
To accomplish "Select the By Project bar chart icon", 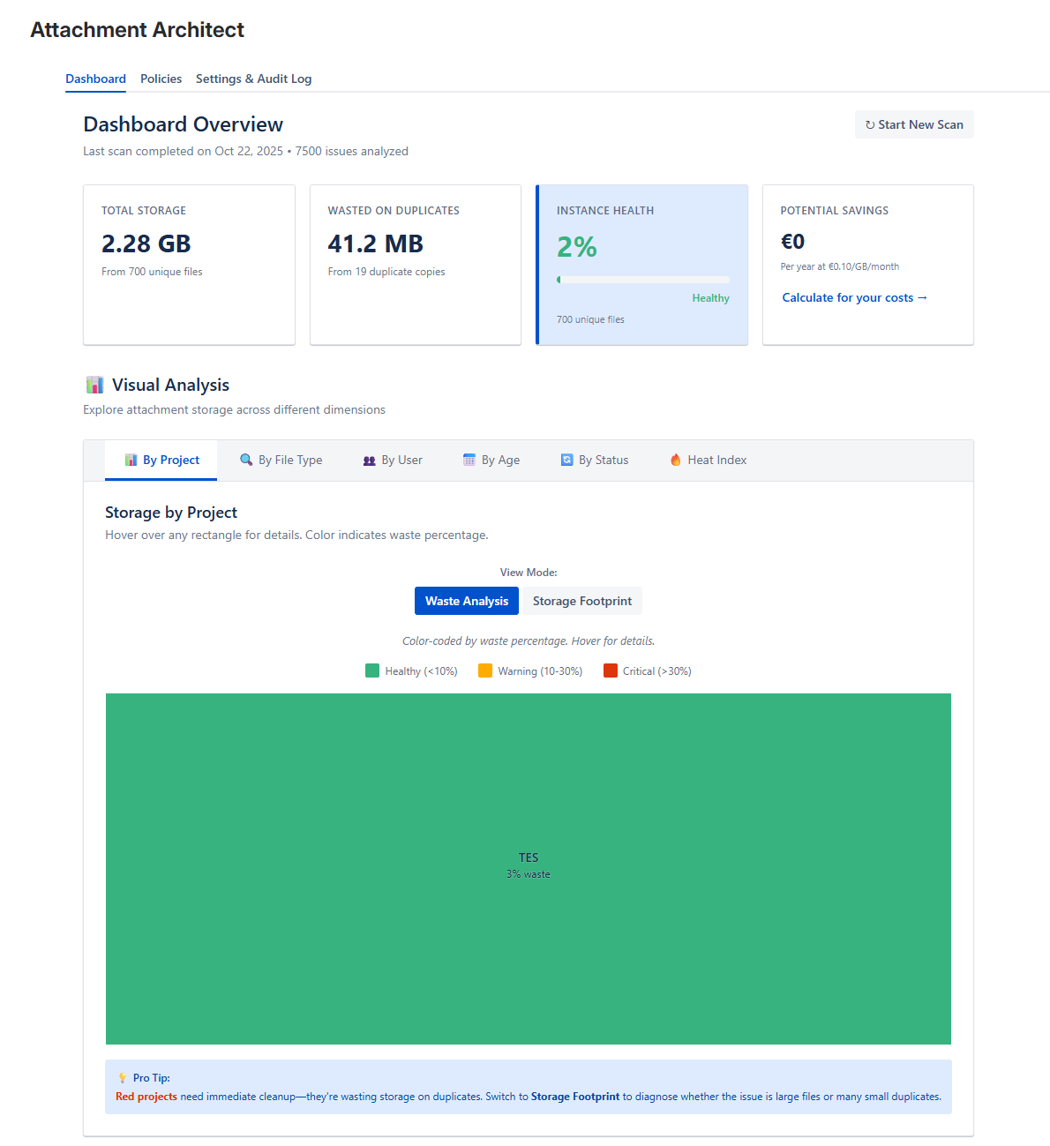I will [130, 460].
